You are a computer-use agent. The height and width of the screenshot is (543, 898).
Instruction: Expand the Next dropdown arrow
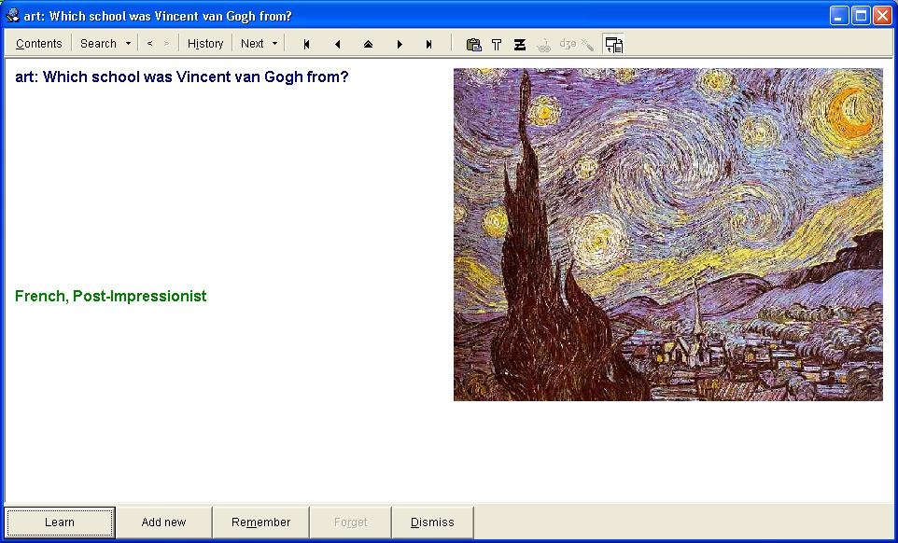[274, 44]
